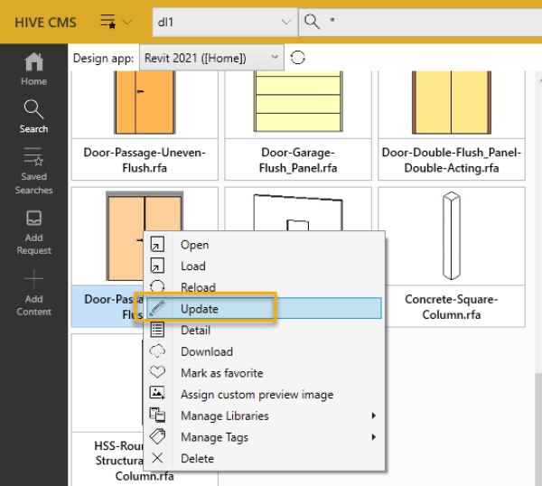
Task: Choose Mark as favorite menu entry
Action: [x=221, y=373]
